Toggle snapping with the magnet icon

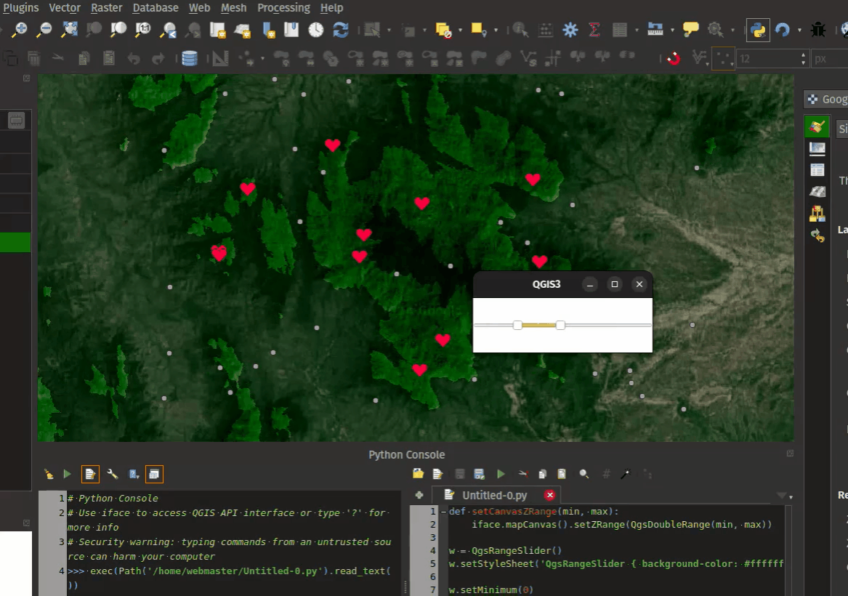tap(674, 58)
